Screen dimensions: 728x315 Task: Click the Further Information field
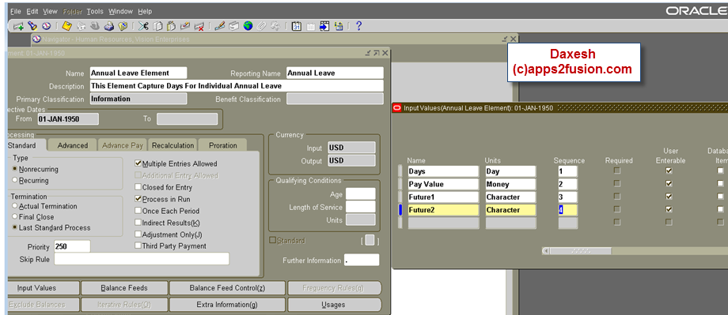[362, 261]
